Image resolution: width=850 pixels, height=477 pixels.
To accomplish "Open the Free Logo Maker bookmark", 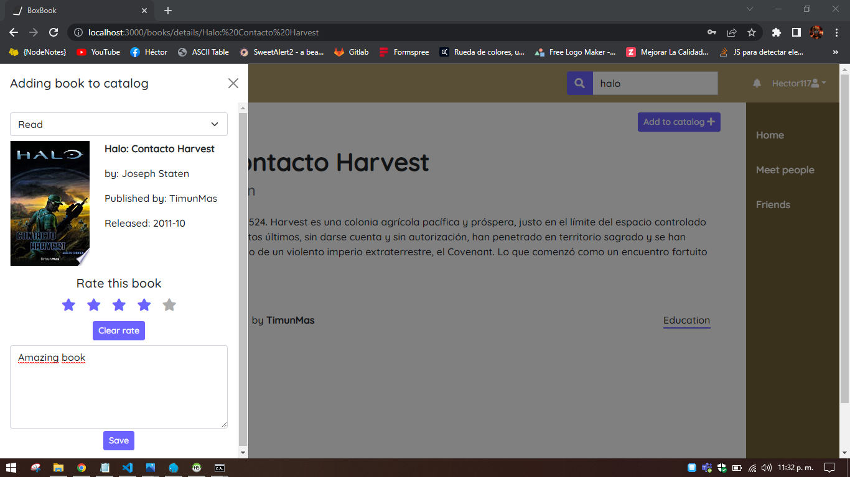I will coord(576,52).
